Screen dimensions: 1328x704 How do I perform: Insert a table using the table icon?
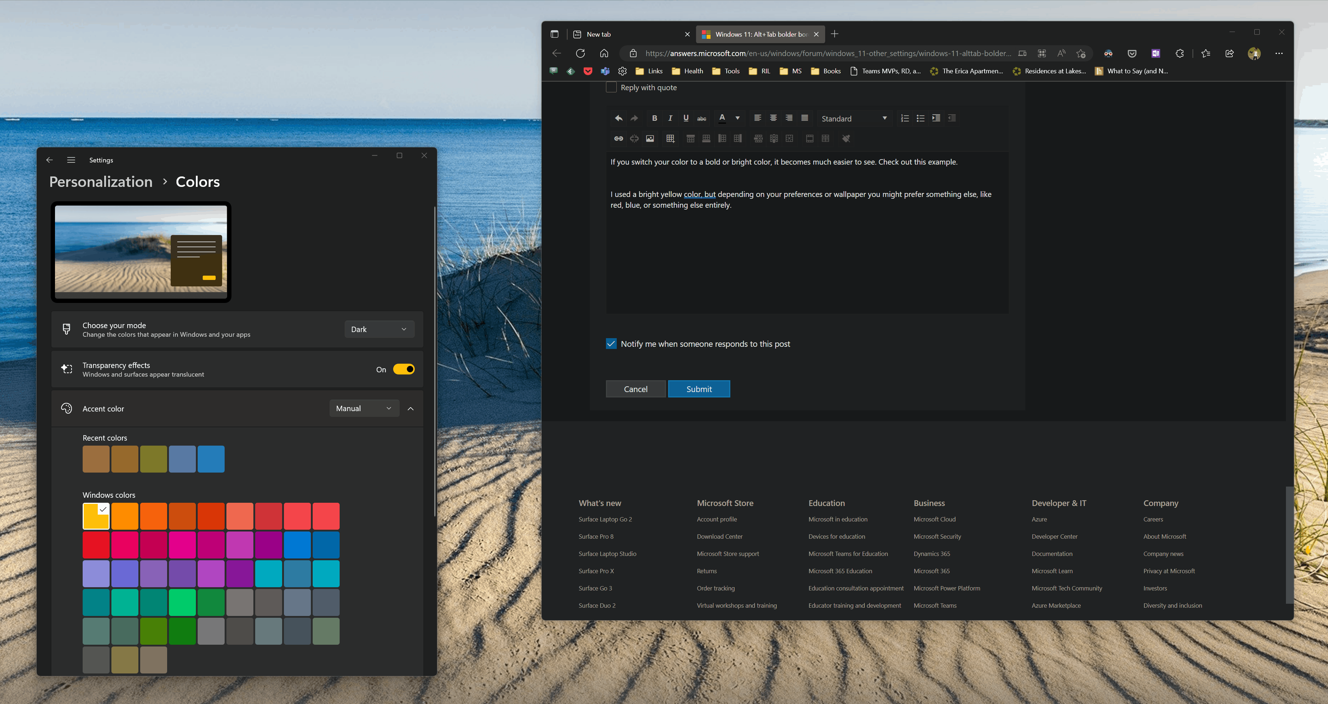(670, 138)
